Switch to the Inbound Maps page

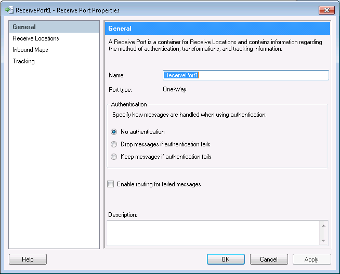coord(31,50)
